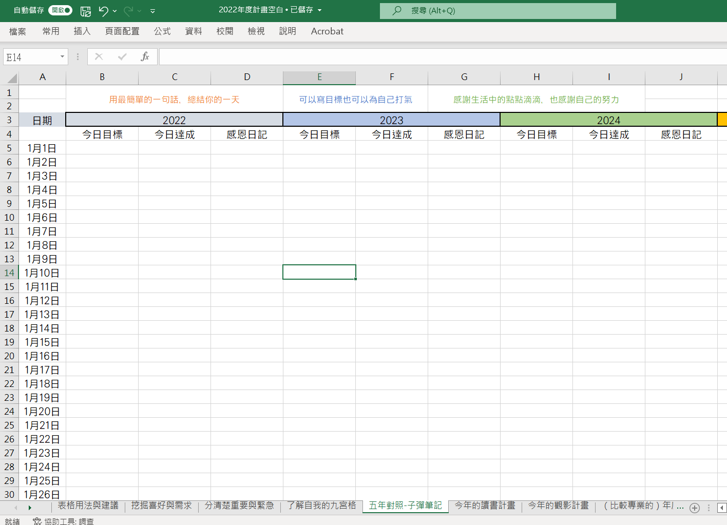The width and height of the screenshot is (727, 525).
Task: Select column E header
Action: click(x=319, y=77)
